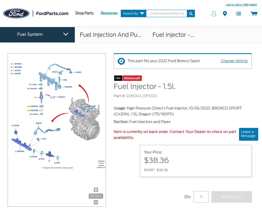262x221 pixels.
Task: Open the saved list icon
Action: [238, 14]
